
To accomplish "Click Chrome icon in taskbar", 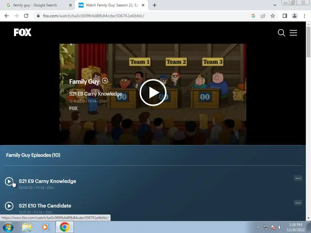I will tap(64, 227).
